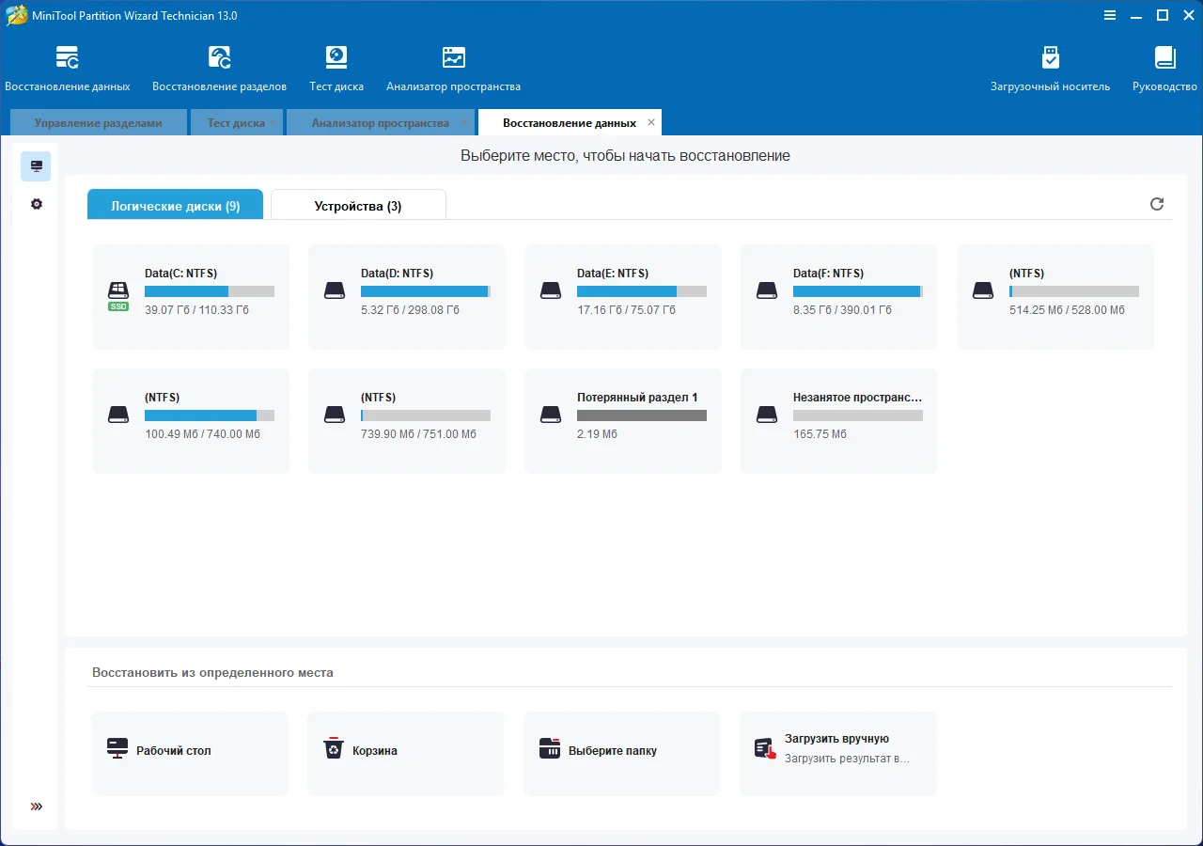Close the Восстановление данных tab
Viewport: 1203px width, 846px height.
pos(651,123)
